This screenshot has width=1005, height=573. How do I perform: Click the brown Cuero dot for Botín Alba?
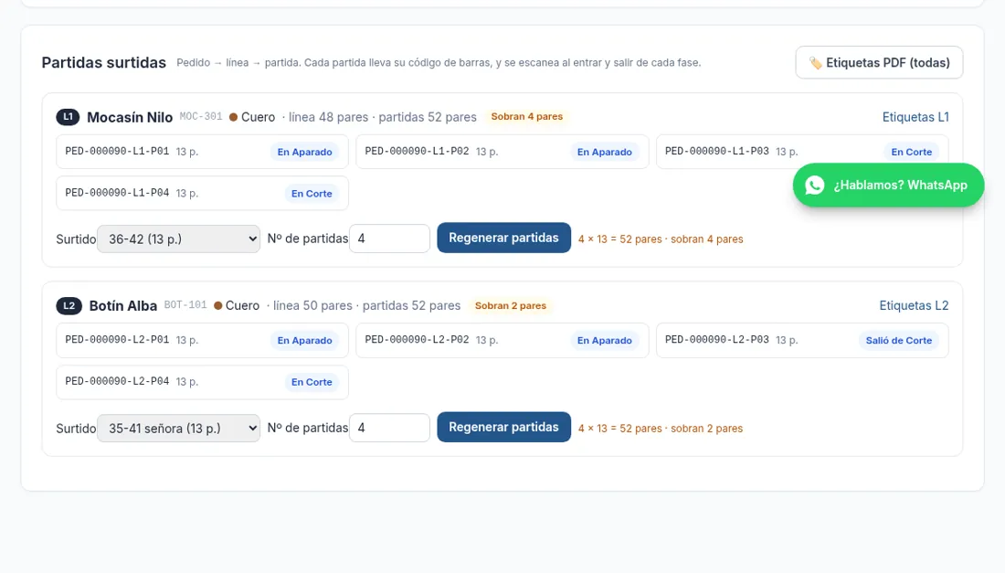pos(218,306)
